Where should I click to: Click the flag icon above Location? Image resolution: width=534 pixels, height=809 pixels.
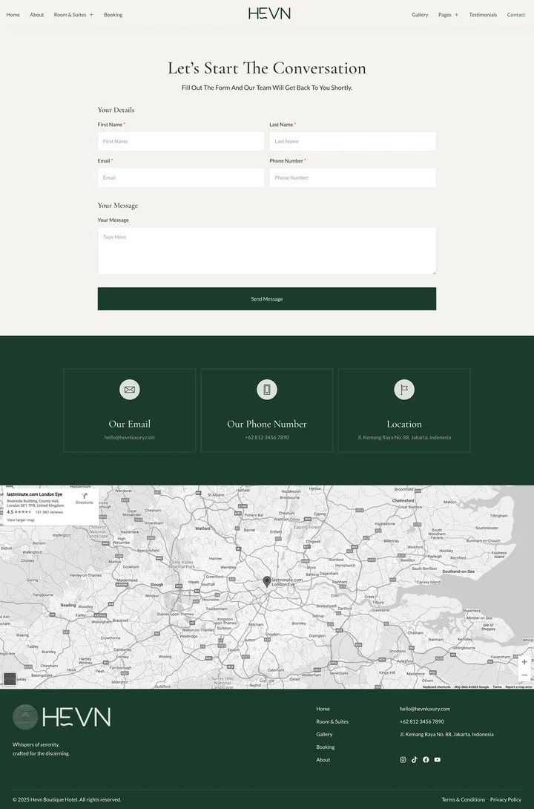pyautogui.click(x=404, y=390)
